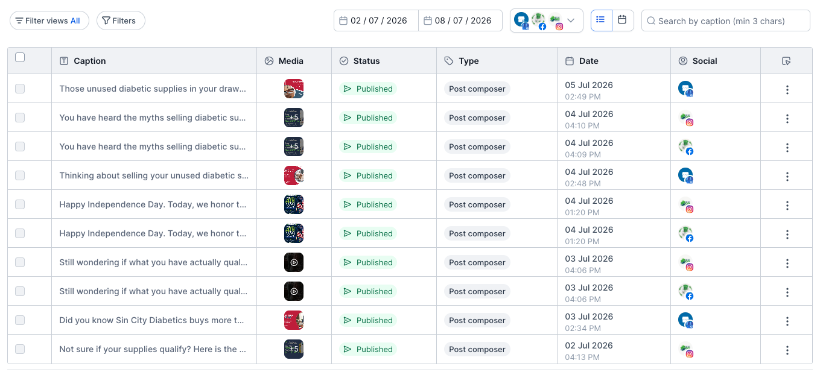The image size is (820, 372).
Task: Open the three-dot menu for the Instagram 'Still wondering' post
Action: [787, 263]
